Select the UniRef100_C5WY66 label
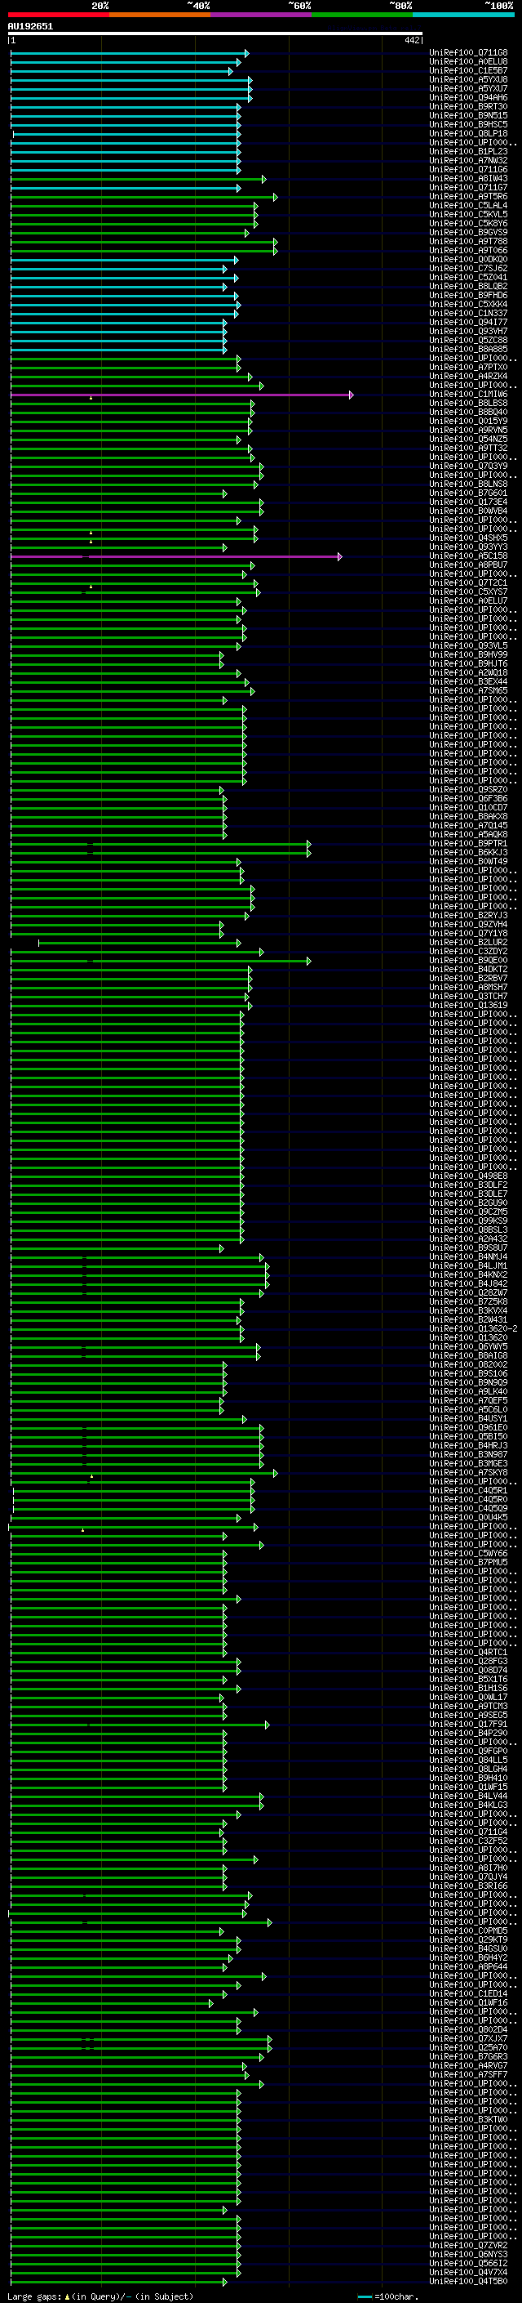 tap(468, 1553)
